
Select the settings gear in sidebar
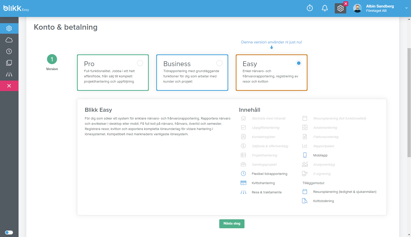[x=9, y=28]
